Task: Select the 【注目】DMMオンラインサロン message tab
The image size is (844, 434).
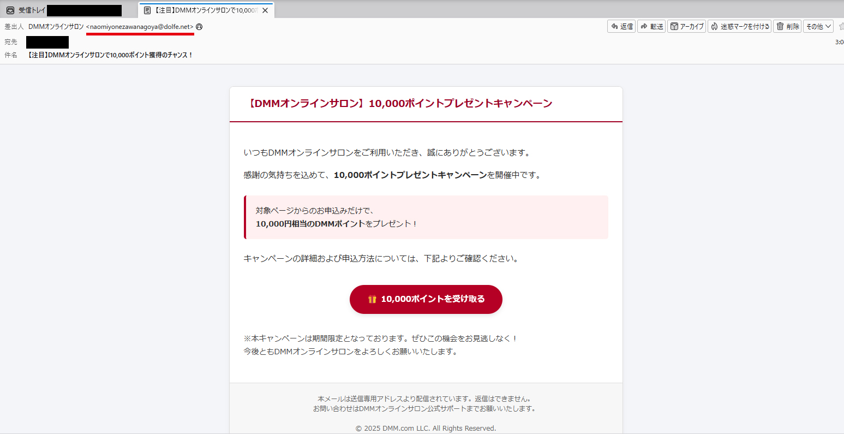Action: pos(200,10)
